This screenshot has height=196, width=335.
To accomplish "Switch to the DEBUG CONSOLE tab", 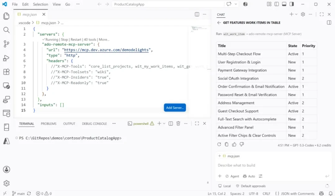I will [94, 124].
